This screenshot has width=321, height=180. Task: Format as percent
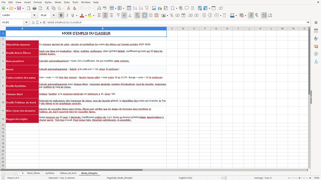[x=171, y=15]
